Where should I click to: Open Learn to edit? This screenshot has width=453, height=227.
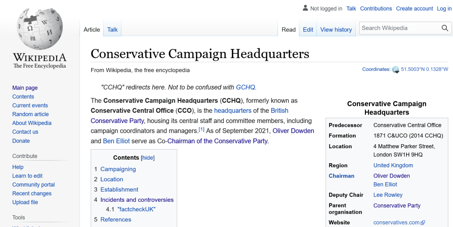27,176
